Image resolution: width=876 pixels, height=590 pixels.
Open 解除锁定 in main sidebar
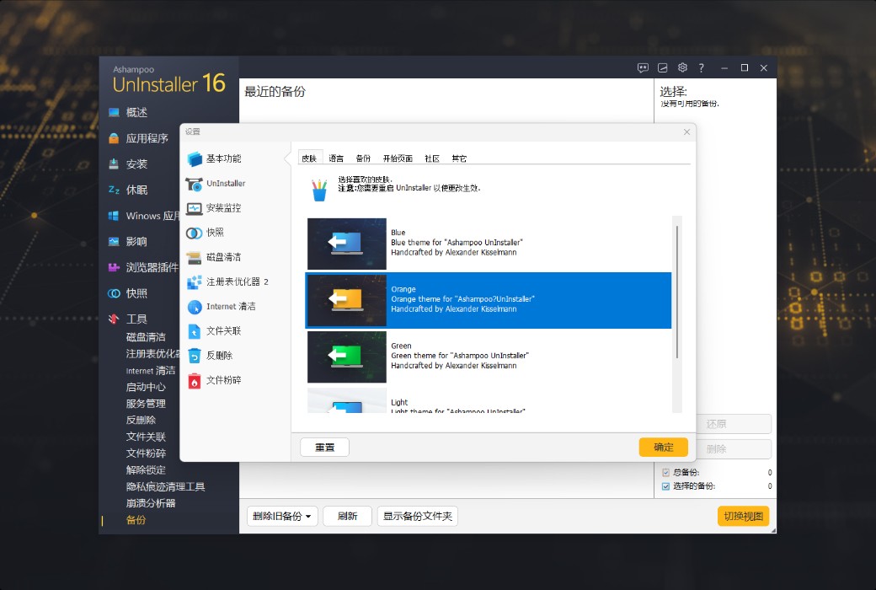click(x=146, y=470)
